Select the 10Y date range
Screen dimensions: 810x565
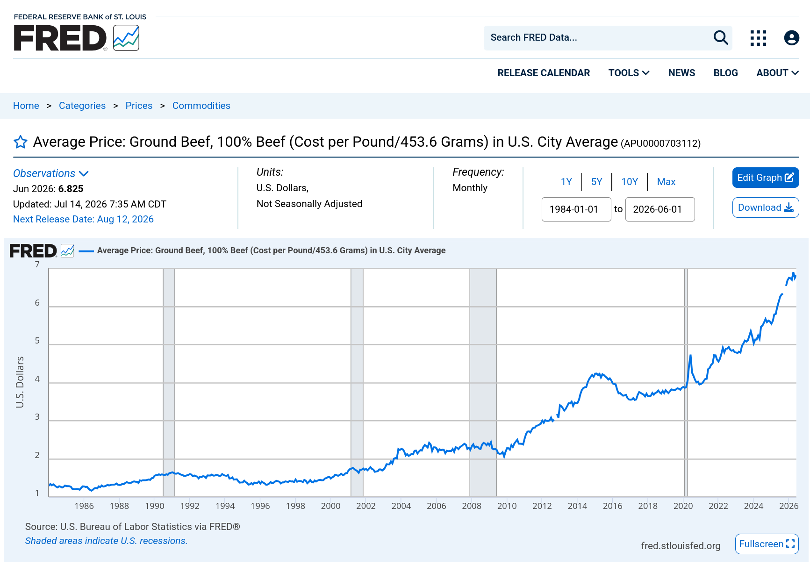tap(629, 182)
